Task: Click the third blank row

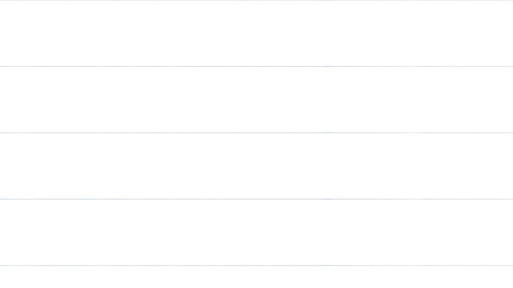Action: pyautogui.click(x=256, y=166)
